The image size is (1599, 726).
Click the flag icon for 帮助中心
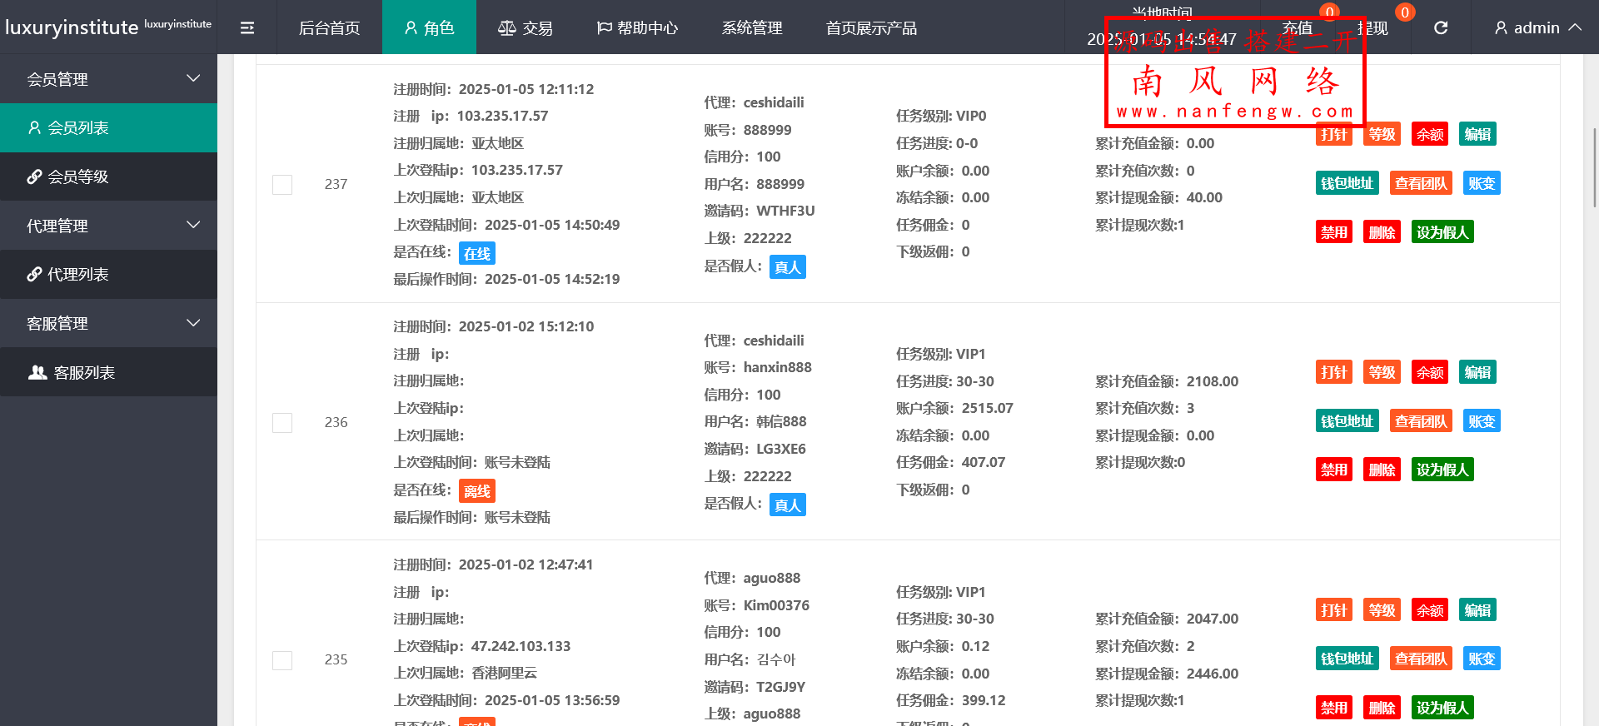[605, 28]
